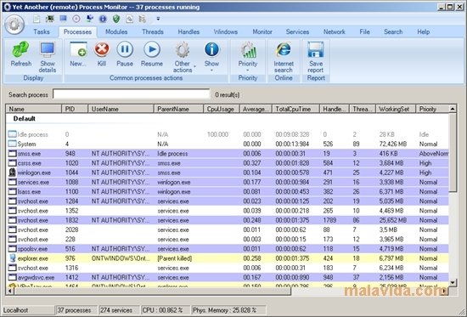Screen dimensions: 467x317
Task: Sort by the TotalCpuTime column header
Action: click(x=295, y=109)
